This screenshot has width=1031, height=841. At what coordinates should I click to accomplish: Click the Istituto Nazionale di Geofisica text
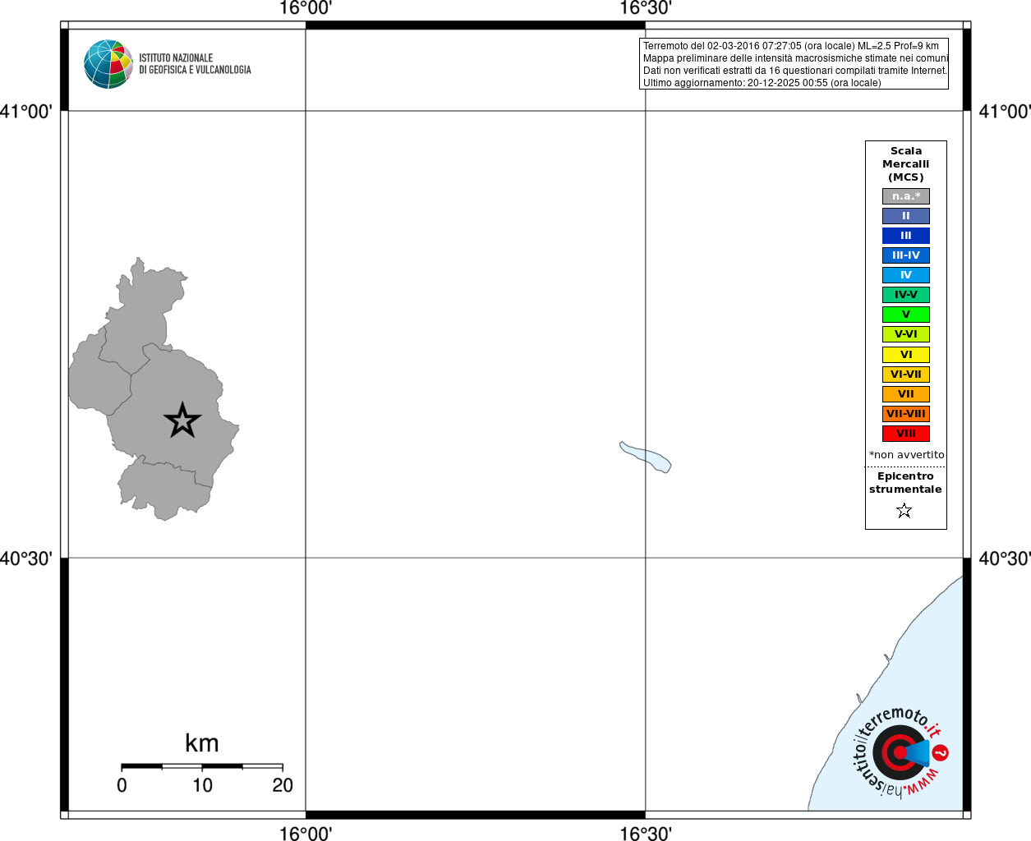click(x=195, y=64)
